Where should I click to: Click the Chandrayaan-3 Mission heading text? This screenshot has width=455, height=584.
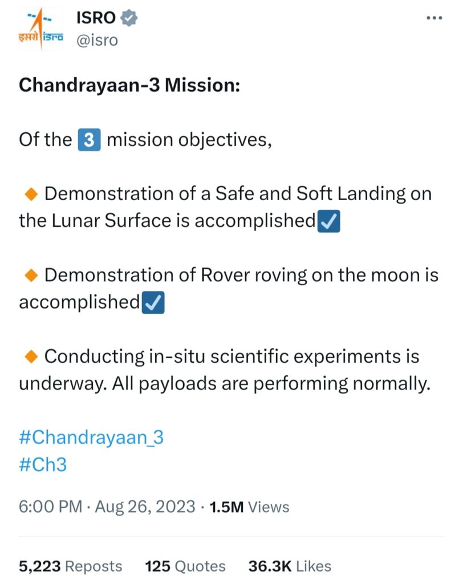tap(129, 86)
